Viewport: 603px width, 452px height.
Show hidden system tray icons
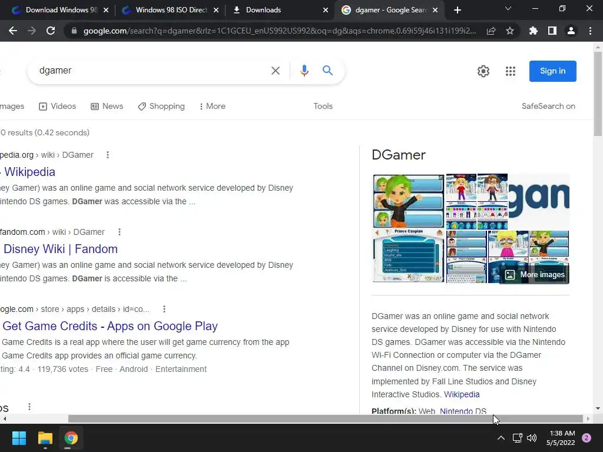tap(501, 438)
